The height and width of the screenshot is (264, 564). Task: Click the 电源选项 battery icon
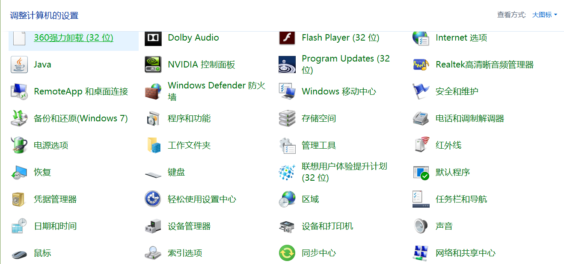pos(19,145)
